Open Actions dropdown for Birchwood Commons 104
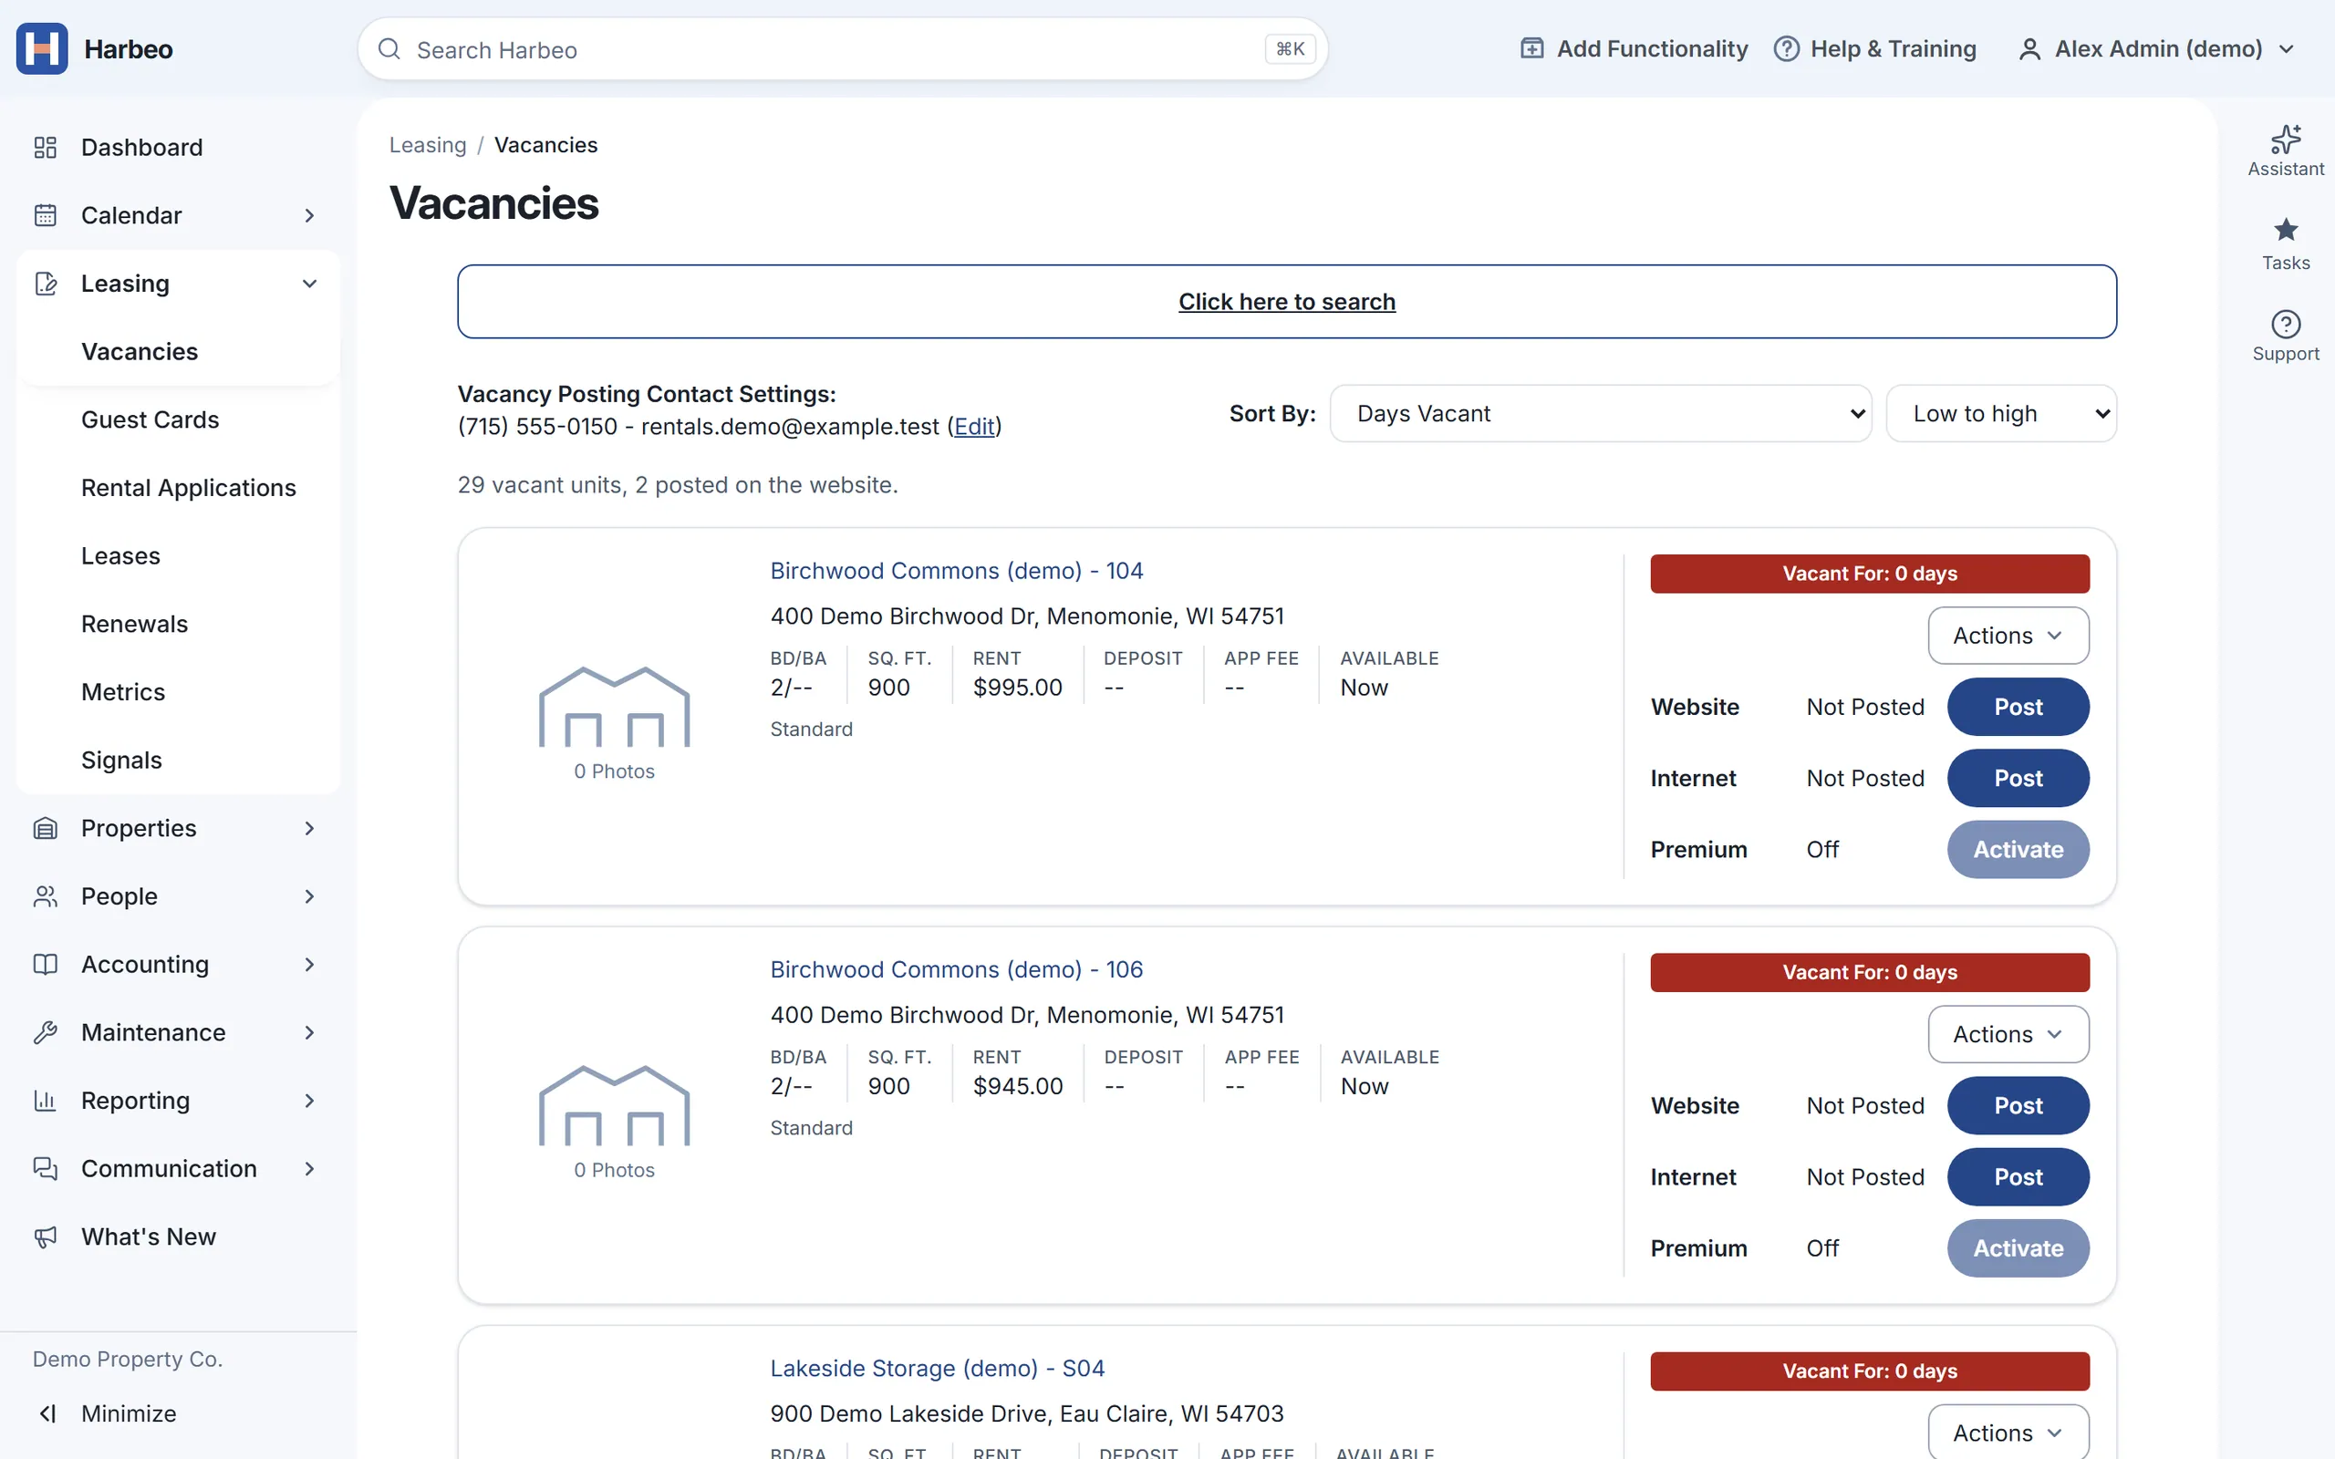The image size is (2335, 1459). coord(2008,635)
